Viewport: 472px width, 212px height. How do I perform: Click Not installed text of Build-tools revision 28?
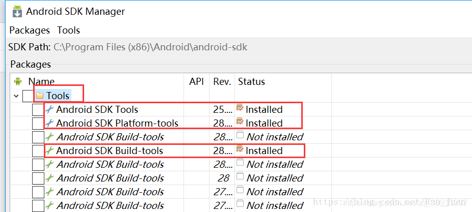[275, 178]
